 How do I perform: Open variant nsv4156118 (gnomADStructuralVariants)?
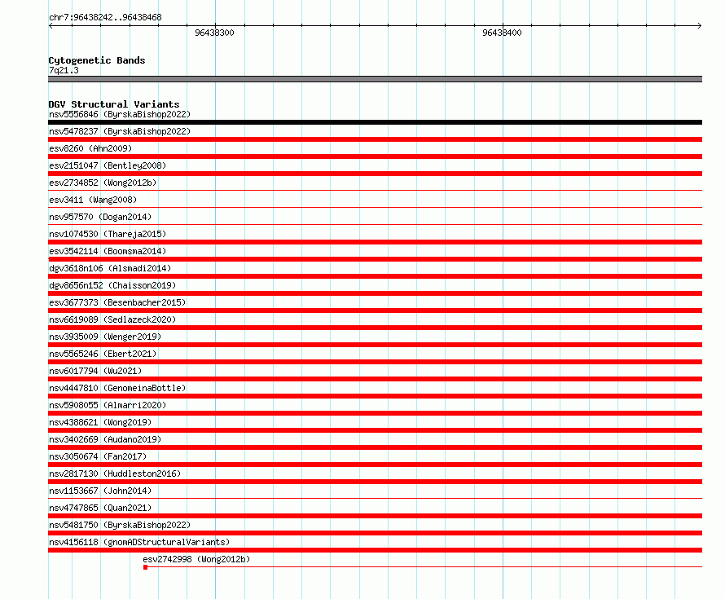139,542
